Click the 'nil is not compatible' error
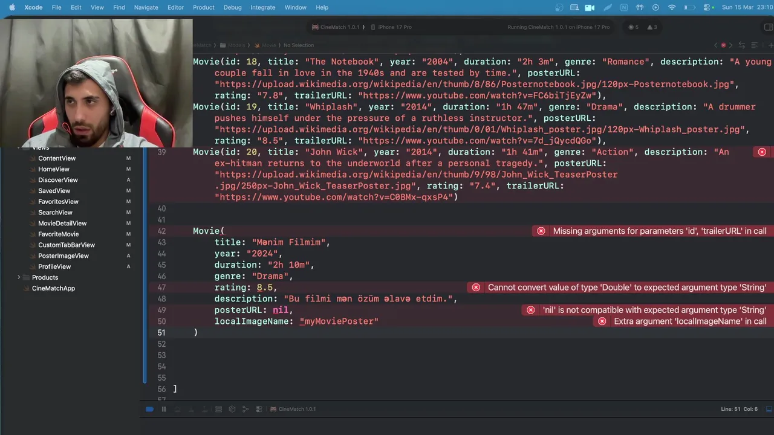This screenshot has height=435, width=774. pos(648,310)
